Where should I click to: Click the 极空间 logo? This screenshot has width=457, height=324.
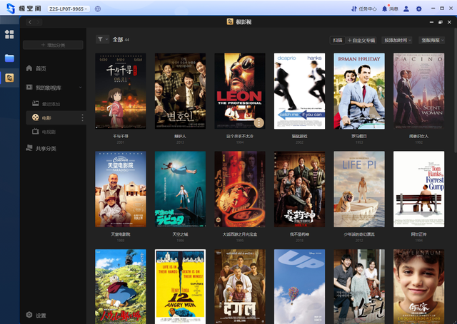(x=24, y=9)
